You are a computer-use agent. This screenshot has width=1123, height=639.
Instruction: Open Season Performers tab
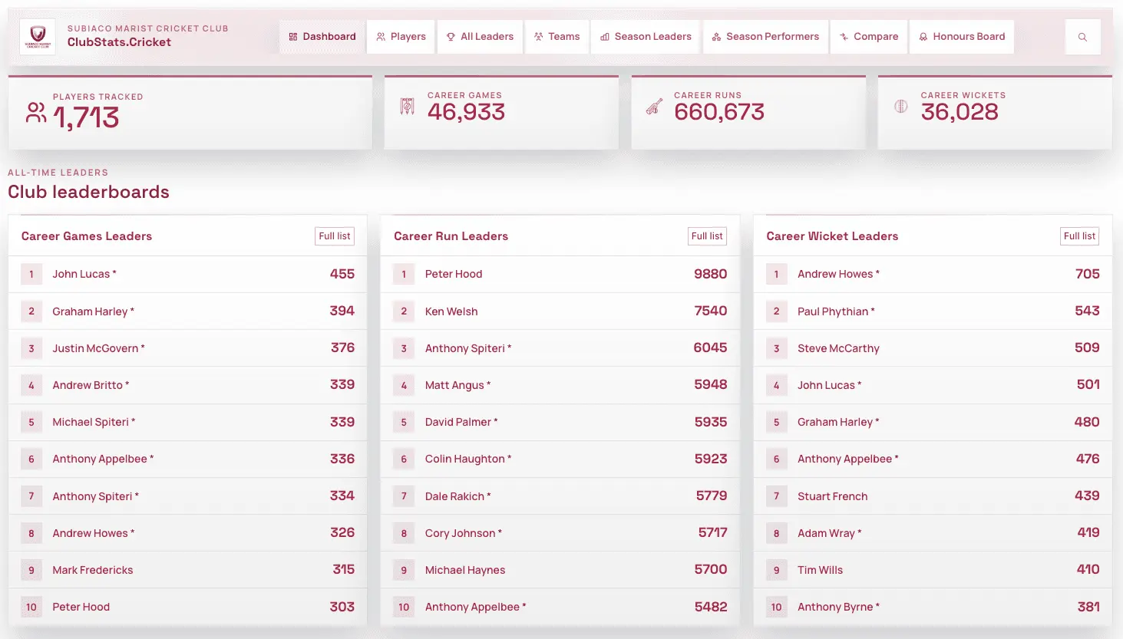tap(765, 37)
